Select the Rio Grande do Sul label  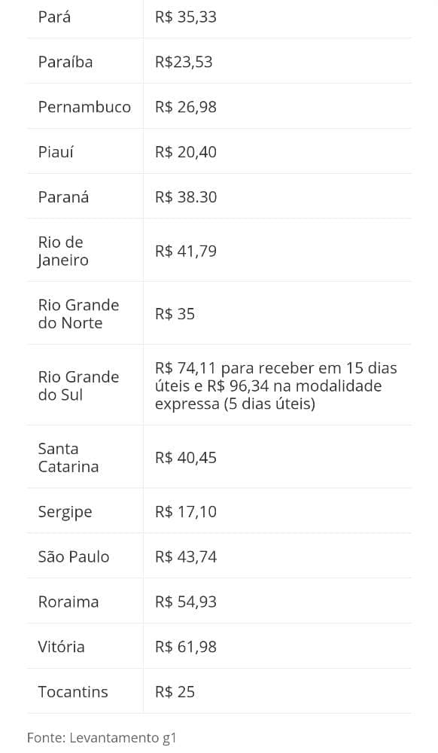pyautogui.click(x=79, y=386)
